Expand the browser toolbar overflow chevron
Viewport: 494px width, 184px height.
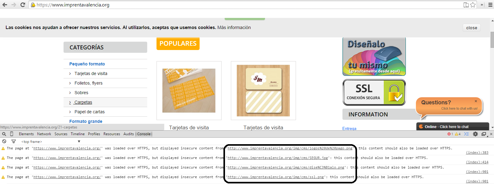click(x=482, y=5)
